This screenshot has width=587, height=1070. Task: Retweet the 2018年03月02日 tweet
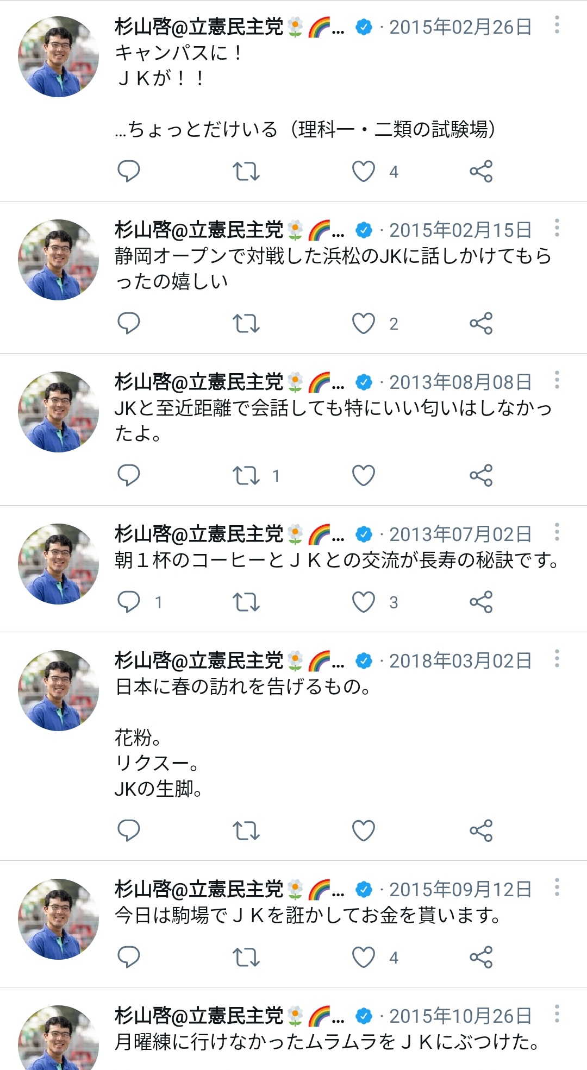[246, 830]
